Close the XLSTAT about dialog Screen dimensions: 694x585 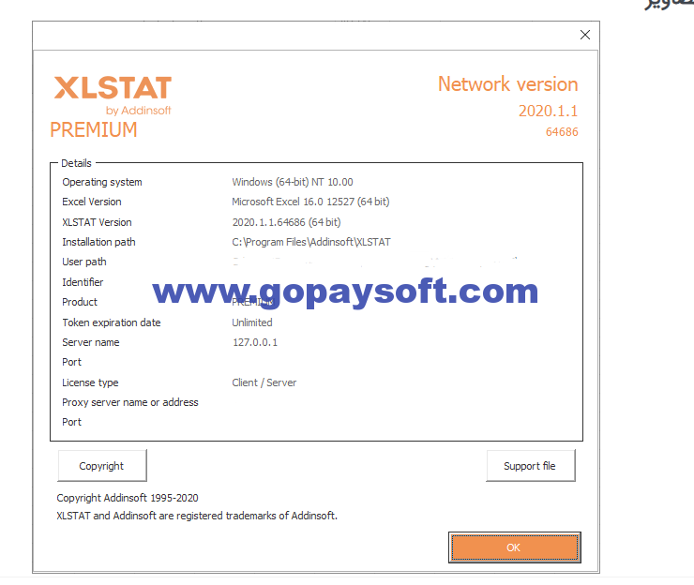click(x=585, y=35)
